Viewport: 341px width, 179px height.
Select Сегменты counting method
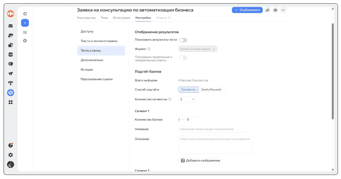[188, 90]
